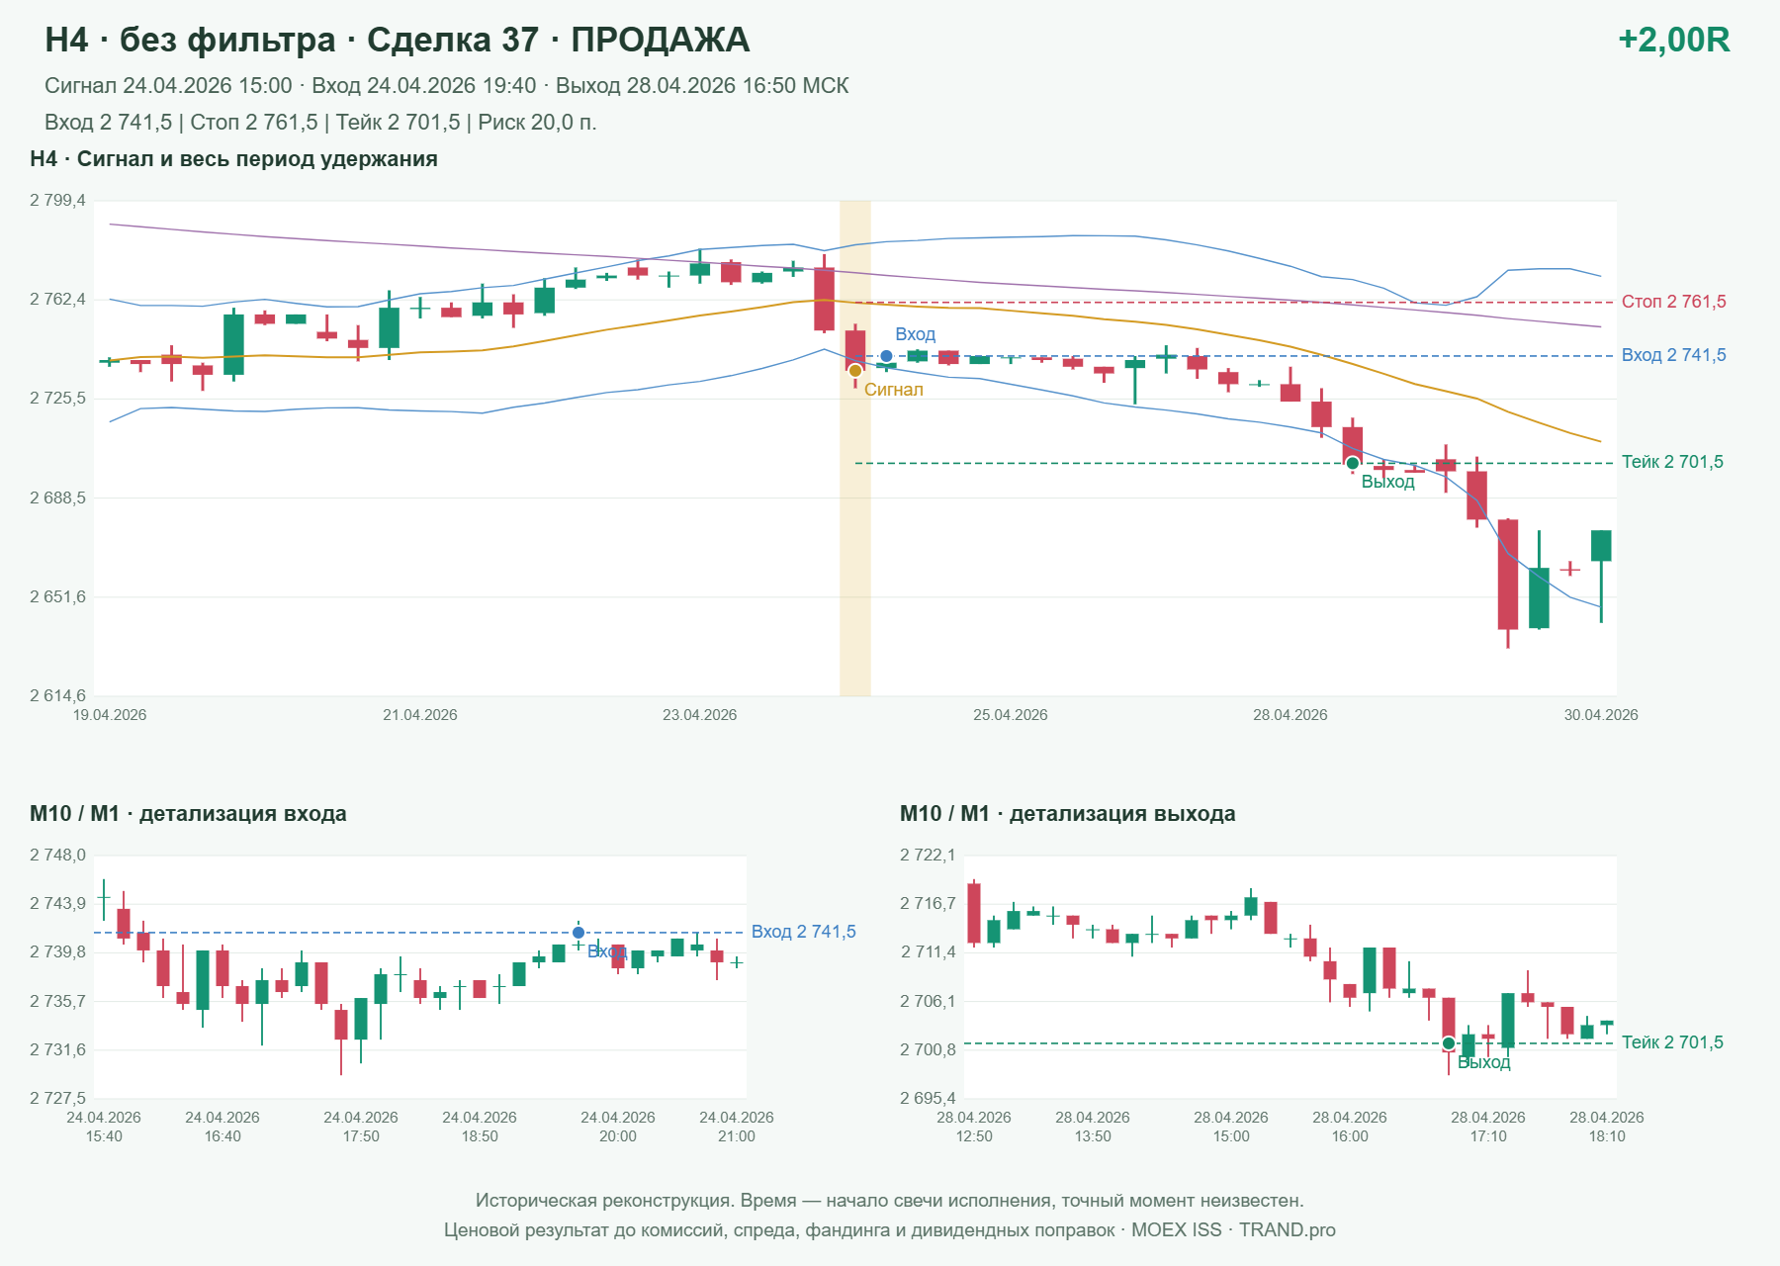Click heading 'M10 / M1 · детализация выхода'
1780x1266 pixels.
(x=1067, y=814)
